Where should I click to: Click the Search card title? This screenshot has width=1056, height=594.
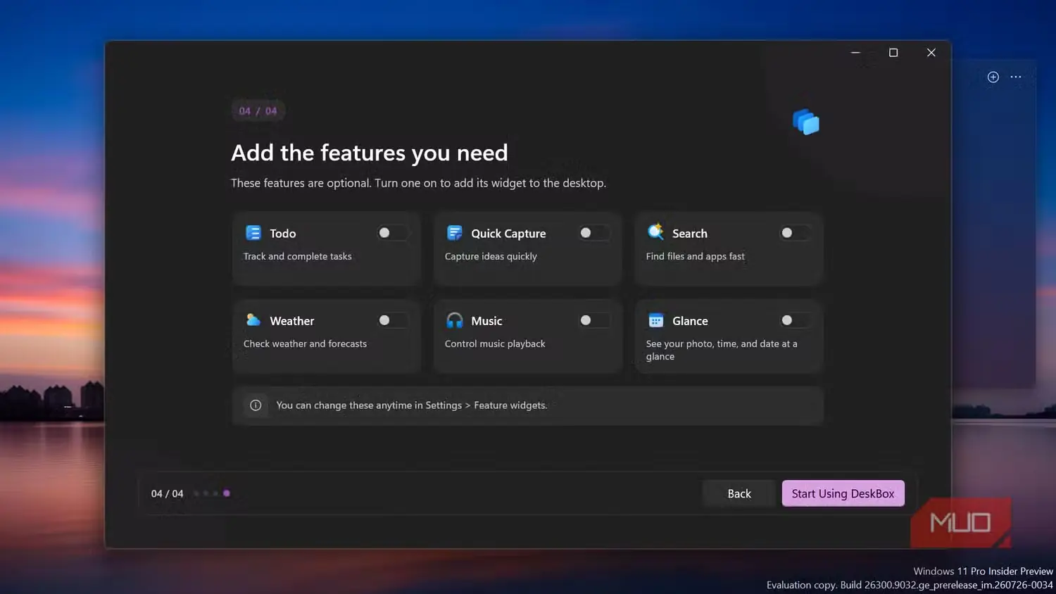[x=690, y=234]
